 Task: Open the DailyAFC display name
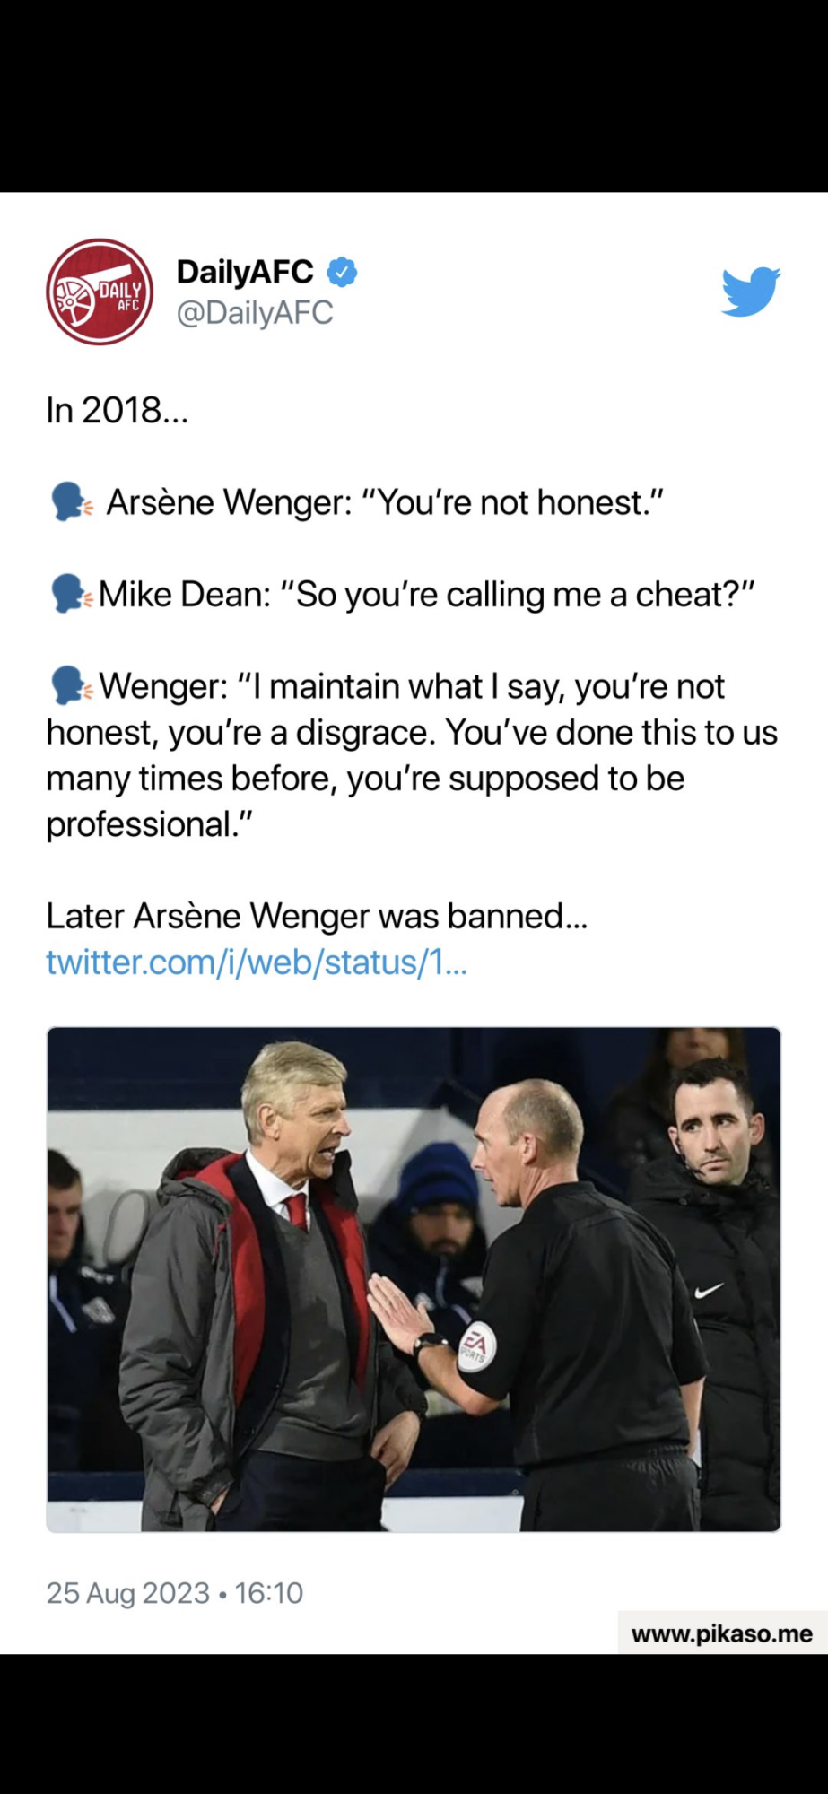(x=245, y=271)
